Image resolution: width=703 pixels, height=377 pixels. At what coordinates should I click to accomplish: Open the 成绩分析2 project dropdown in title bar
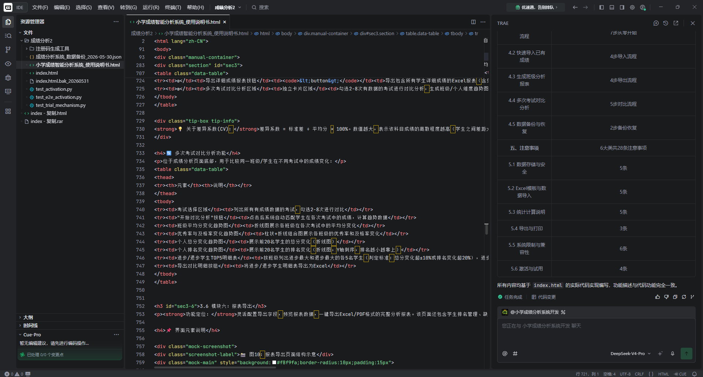pos(228,7)
